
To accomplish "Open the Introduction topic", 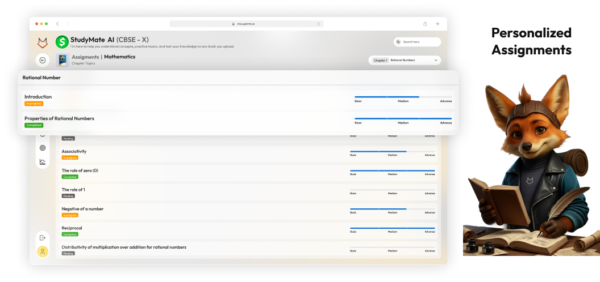I will 38,97.
